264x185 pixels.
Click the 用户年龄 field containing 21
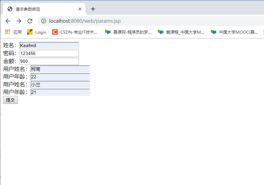point(60,92)
